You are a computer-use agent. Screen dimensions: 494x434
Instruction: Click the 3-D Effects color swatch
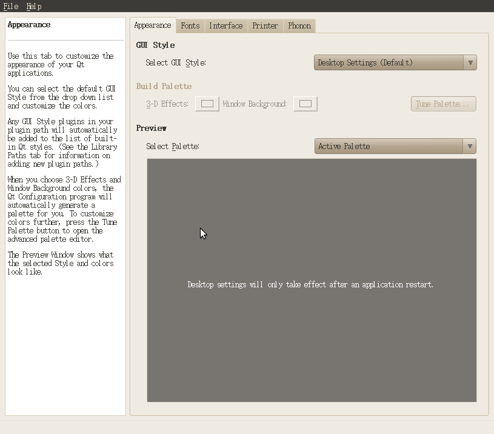pos(207,104)
